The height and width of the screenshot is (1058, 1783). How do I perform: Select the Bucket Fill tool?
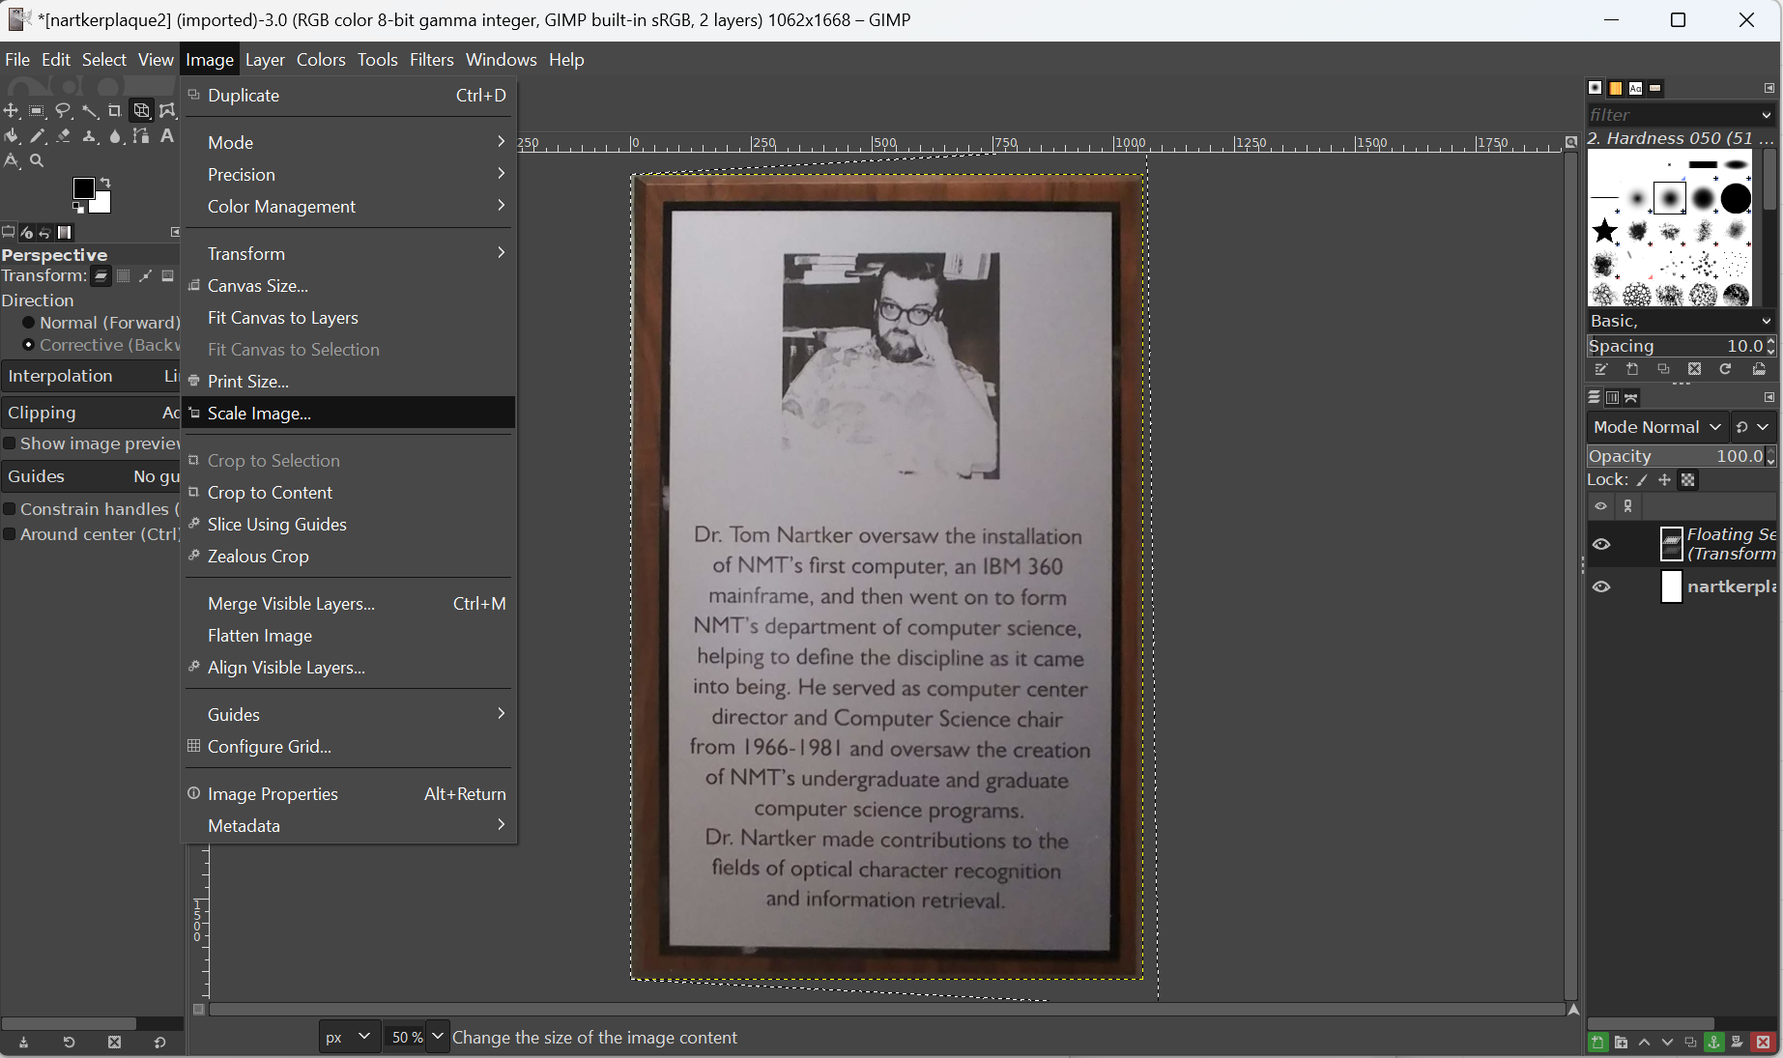coord(12,136)
